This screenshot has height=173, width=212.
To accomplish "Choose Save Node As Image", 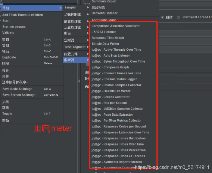I will (x=32, y=89).
